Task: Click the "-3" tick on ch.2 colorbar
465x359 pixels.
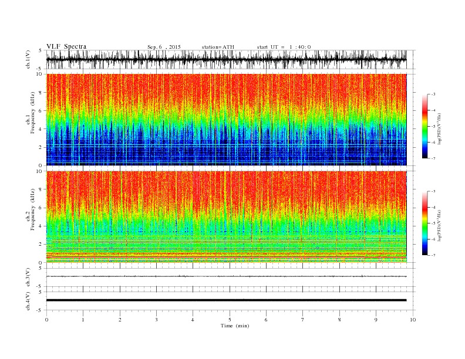Action: point(433,191)
